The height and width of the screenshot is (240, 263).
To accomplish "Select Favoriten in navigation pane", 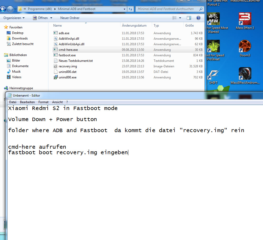I will (x=16, y=27).
